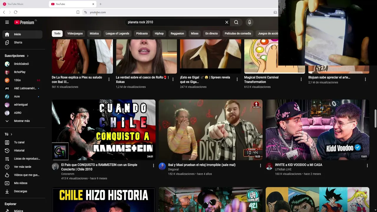Filter by Mixes chip
This screenshot has height=212, width=377.
point(195,34)
